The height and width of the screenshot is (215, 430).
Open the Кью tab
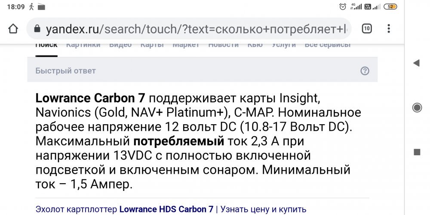pos(255,45)
